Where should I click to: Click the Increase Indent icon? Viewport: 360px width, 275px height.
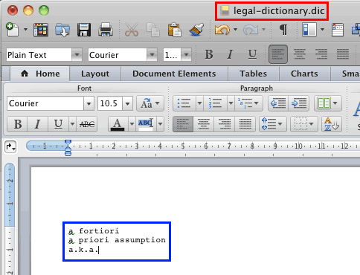[x=299, y=103]
